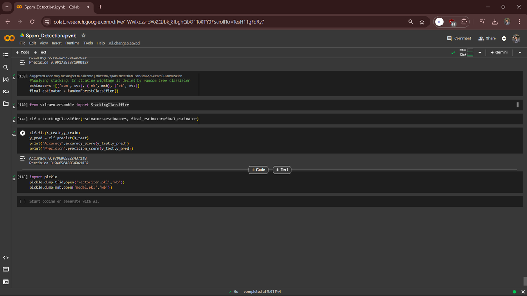The width and height of the screenshot is (527, 296).
Task: Select the StackingClassifier import cell 140
Action: tap(270, 105)
